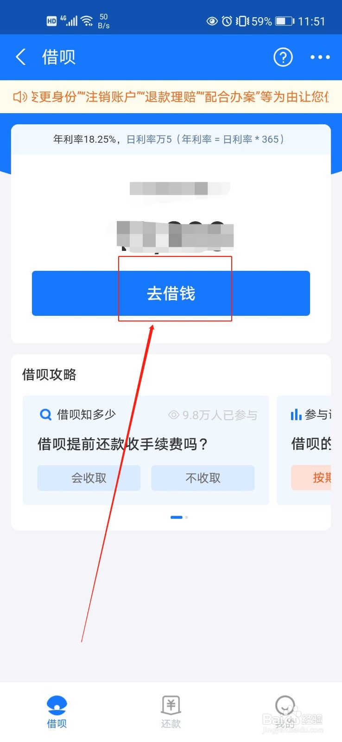Switch to the 借呗 bottom tab
This screenshot has width=342, height=742.
(57, 712)
